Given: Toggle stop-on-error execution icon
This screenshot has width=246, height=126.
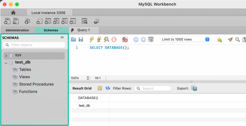Looking at the screenshot, I should [x=125, y=40].
